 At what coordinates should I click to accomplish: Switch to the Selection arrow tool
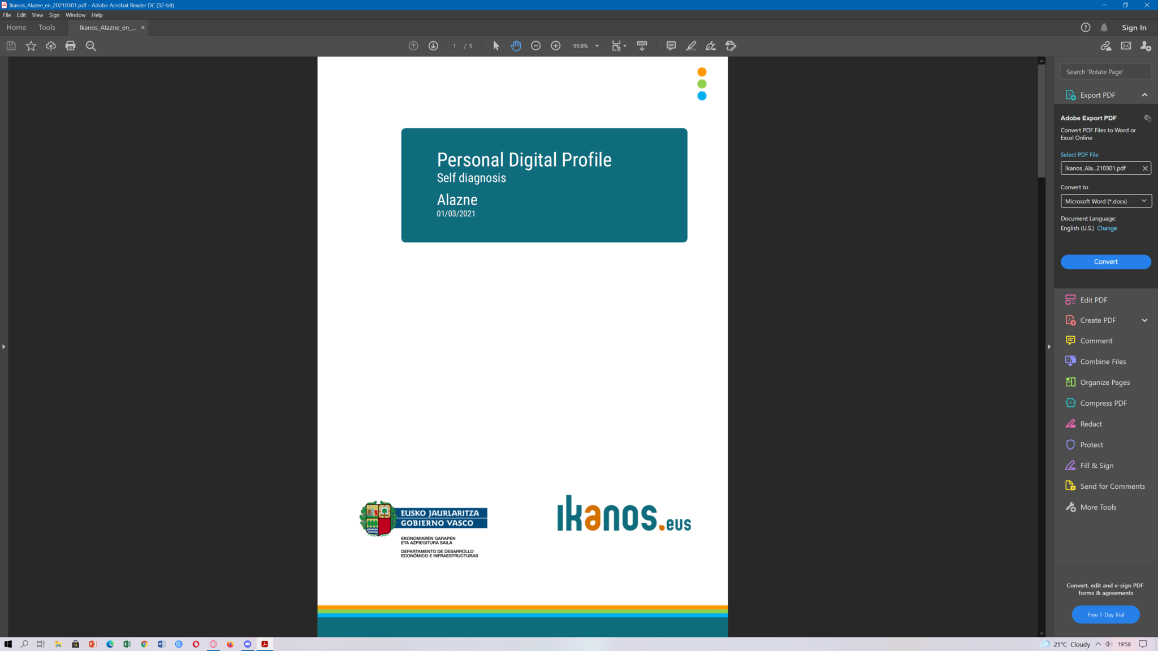tap(496, 46)
